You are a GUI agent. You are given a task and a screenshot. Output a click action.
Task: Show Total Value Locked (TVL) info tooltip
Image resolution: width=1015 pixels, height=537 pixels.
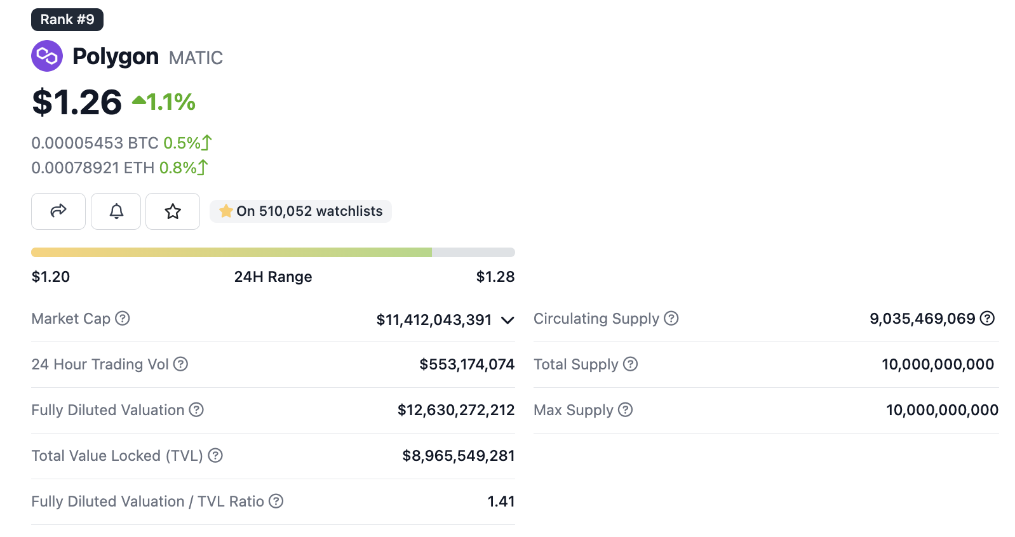pyautogui.click(x=216, y=456)
